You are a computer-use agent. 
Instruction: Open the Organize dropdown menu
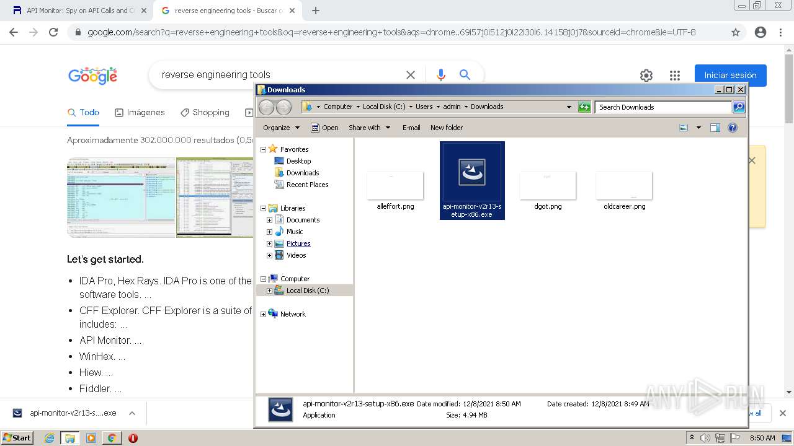(281, 128)
